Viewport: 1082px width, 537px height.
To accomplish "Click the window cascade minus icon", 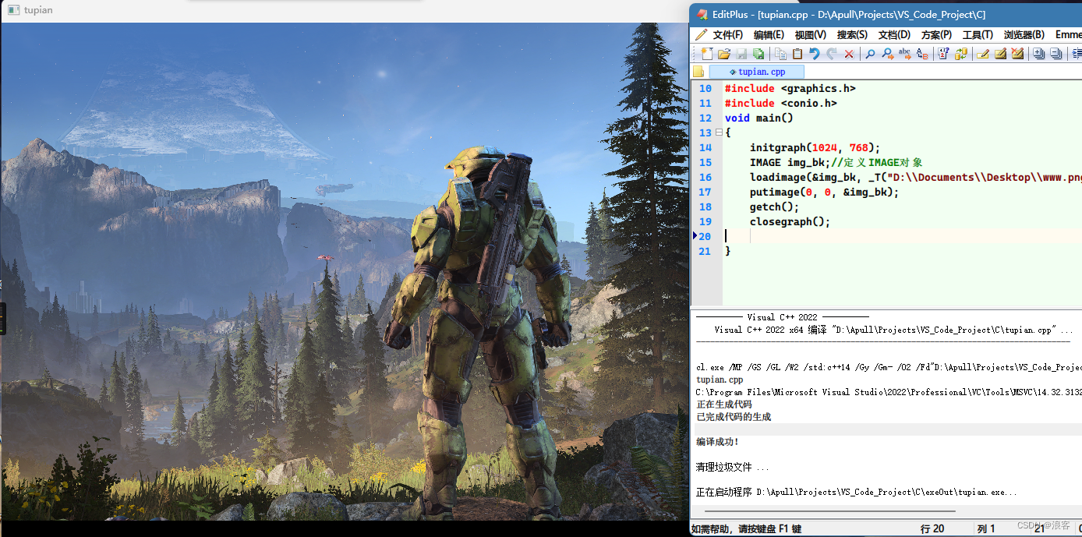I will pos(1056,54).
